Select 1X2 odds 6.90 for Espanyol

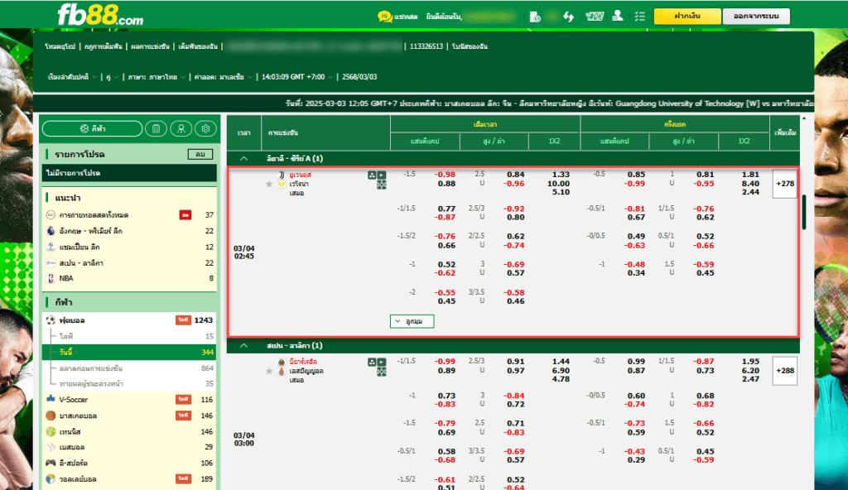(x=561, y=371)
